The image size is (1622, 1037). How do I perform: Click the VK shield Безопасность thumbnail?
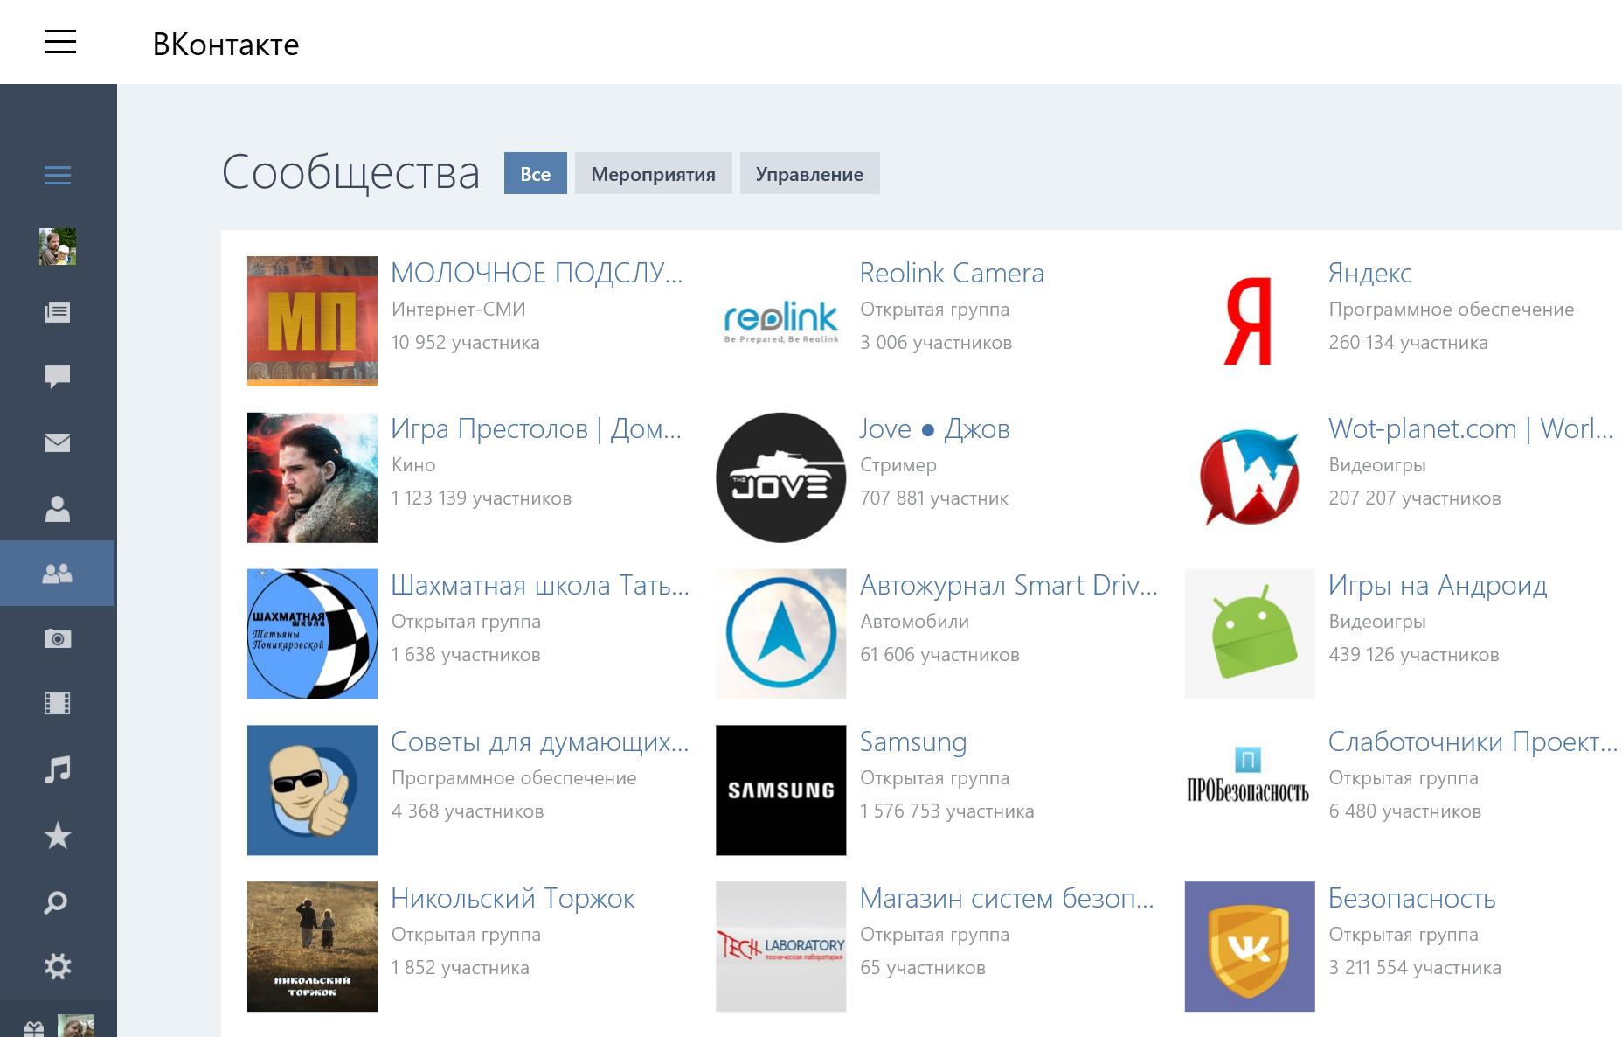pos(1250,946)
